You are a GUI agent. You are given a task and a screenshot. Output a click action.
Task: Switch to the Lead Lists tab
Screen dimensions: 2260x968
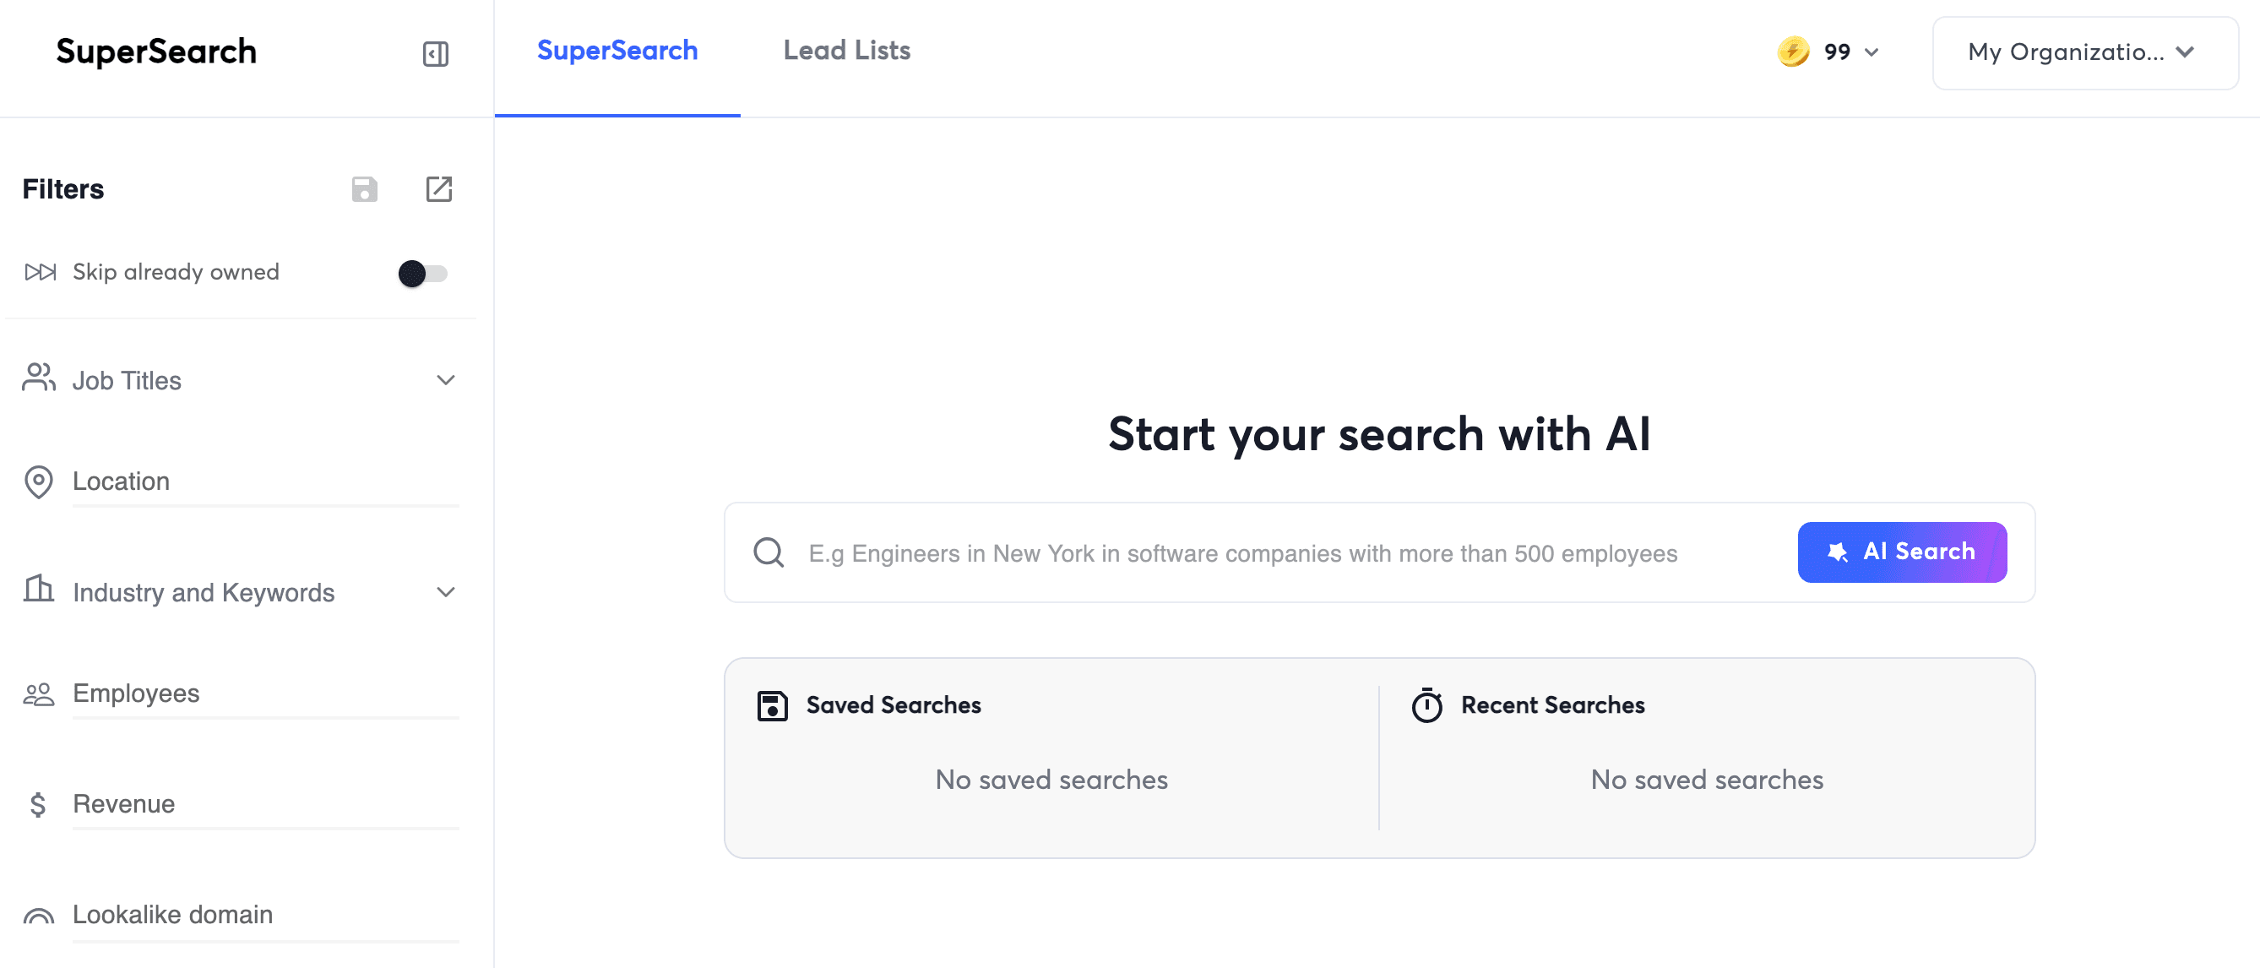pyautogui.click(x=845, y=51)
